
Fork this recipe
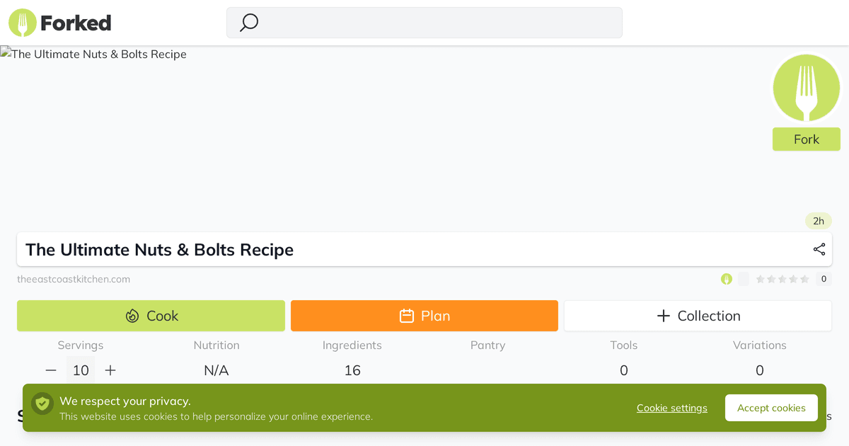(806, 139)
